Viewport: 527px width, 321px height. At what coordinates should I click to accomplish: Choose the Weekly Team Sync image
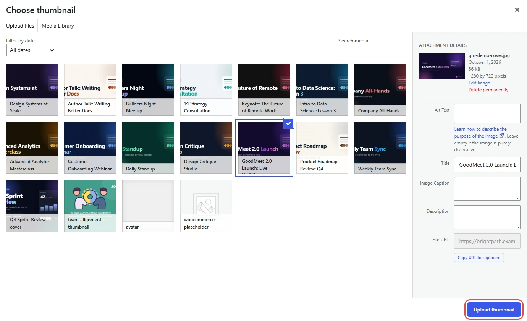click(380, 148)
